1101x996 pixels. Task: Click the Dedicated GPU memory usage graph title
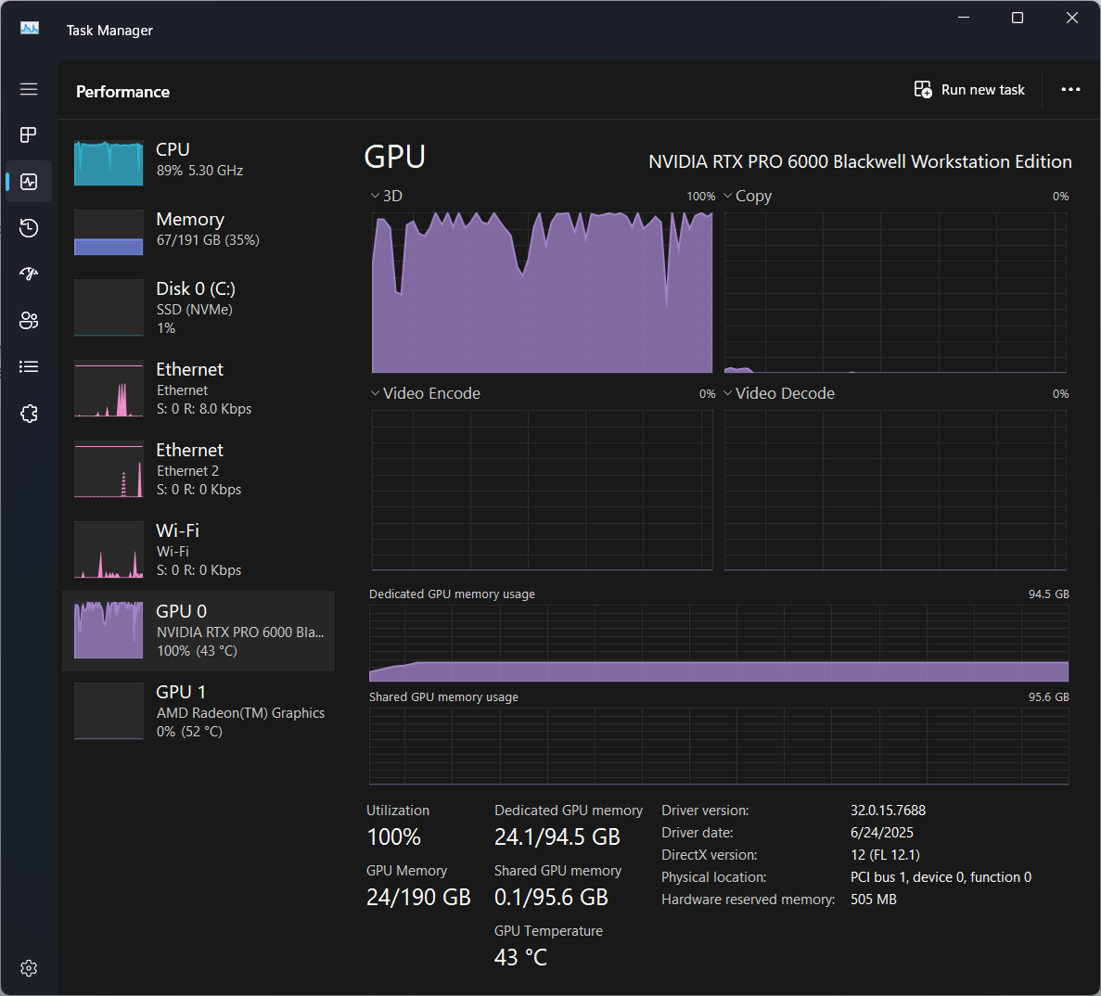[453, 594]
